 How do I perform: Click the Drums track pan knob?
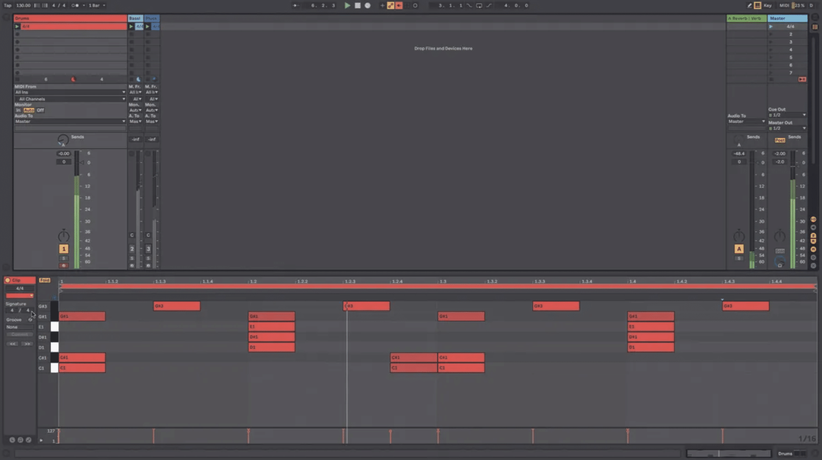64,236
